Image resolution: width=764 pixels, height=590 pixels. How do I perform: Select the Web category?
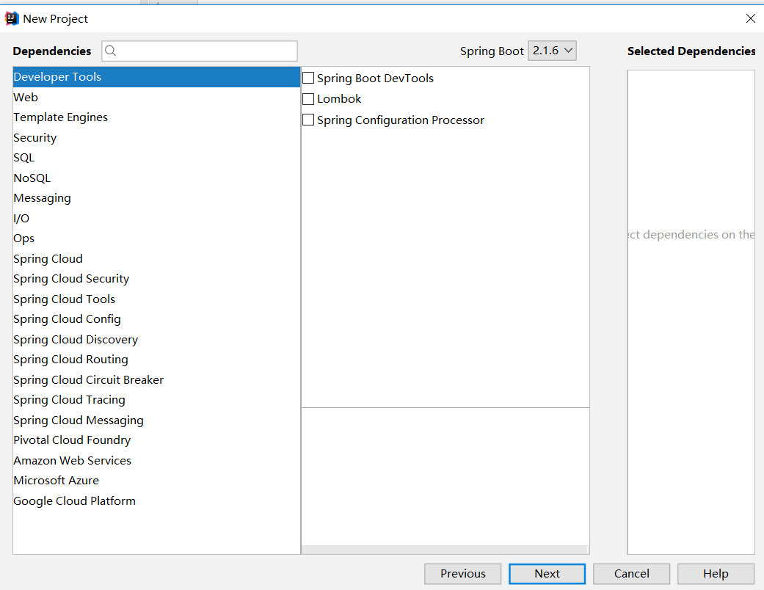point(26,98)
